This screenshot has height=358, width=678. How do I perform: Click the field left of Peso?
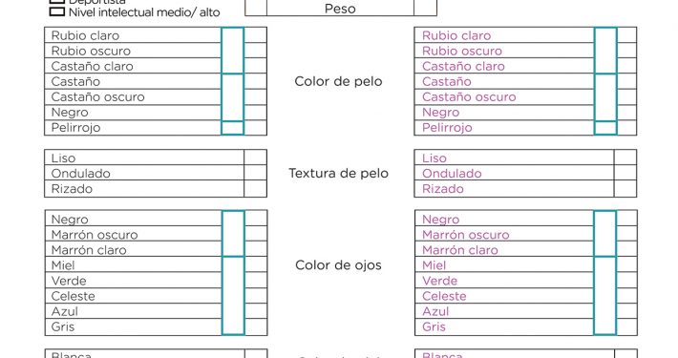(256, 8)
